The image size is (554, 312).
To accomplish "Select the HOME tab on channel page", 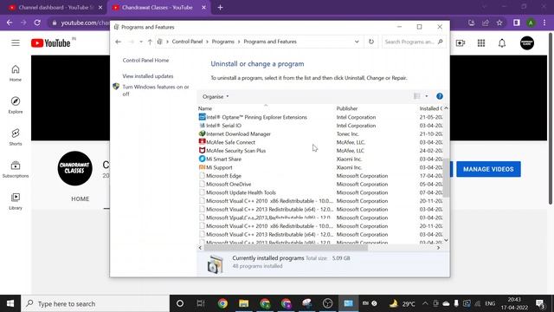I will 81,198.
